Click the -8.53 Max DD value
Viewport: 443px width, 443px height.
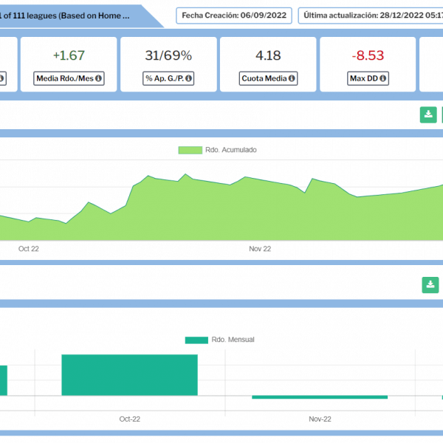tap(368, 55)
